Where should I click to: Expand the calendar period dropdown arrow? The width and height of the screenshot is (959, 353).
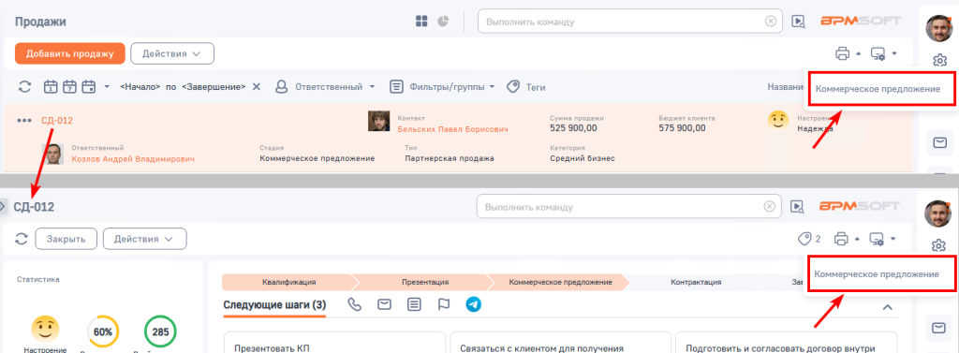coord(107,87)
